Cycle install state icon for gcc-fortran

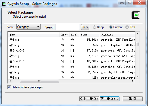[11, 56]
